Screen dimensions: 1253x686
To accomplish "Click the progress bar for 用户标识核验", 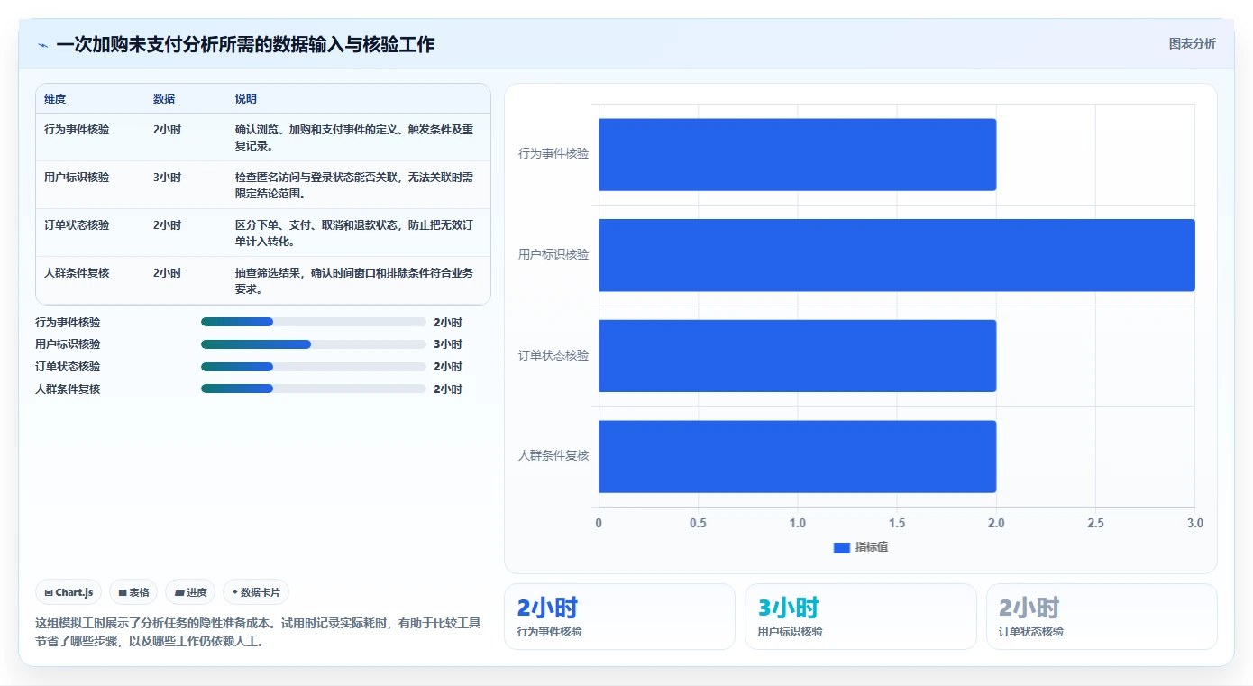I will pos(314,344).
